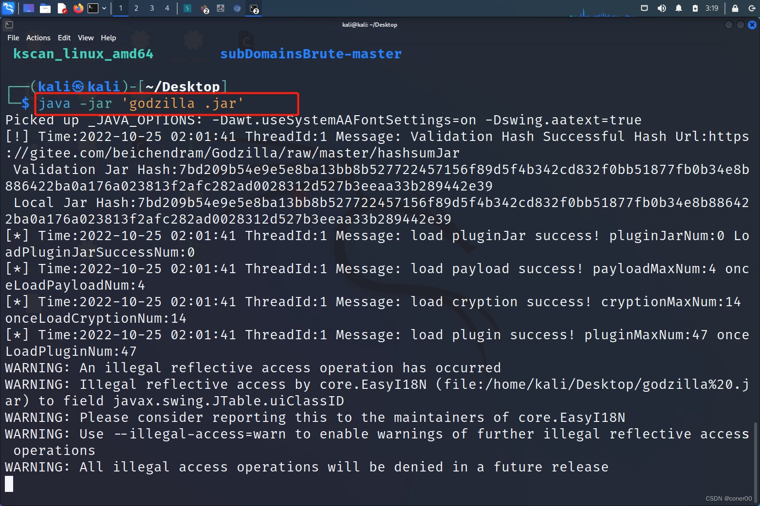The width and height of the screenshot is (760, 506).
Task: Click the Validation Jar Hash line
Action: [x=377, y=178]
